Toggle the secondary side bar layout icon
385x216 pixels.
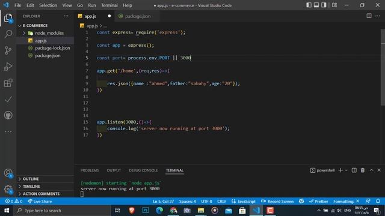tap(324, 5)
